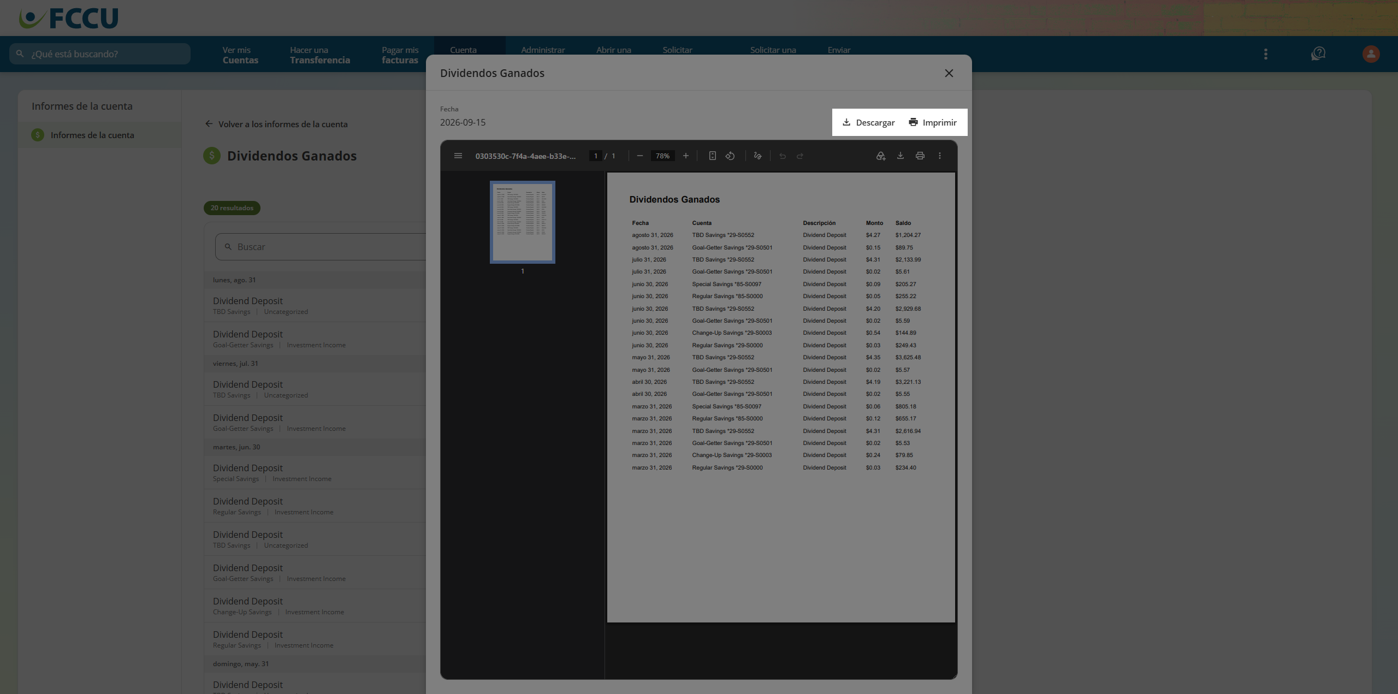Click the PDF toolbar download icon
Image resolution: width=1398 pixels, height=694 pixels.
(901, 156)
